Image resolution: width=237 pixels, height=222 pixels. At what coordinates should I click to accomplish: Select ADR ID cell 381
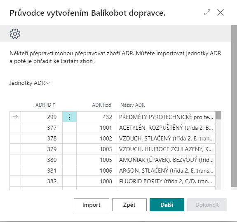pos(42,171)
